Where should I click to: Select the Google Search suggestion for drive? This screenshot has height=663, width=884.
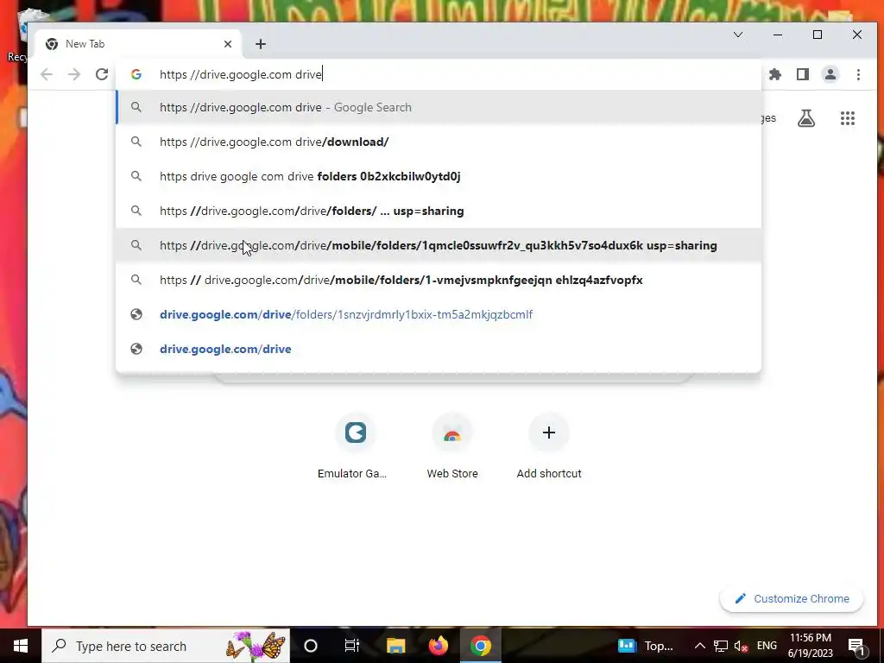point(439,107)
